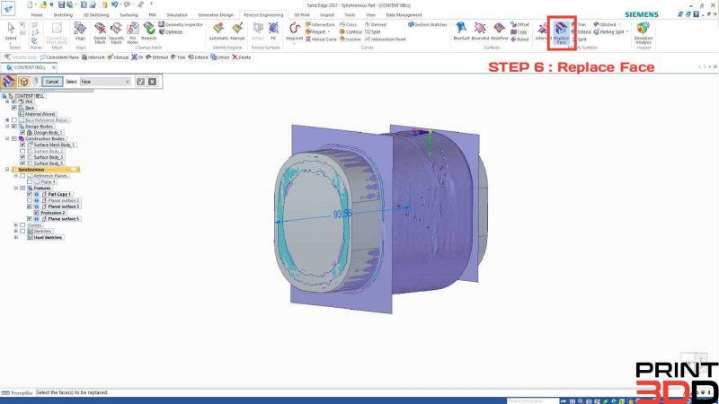
Task: Click the Delete command in command bar
Action: [x=241, y=57]
